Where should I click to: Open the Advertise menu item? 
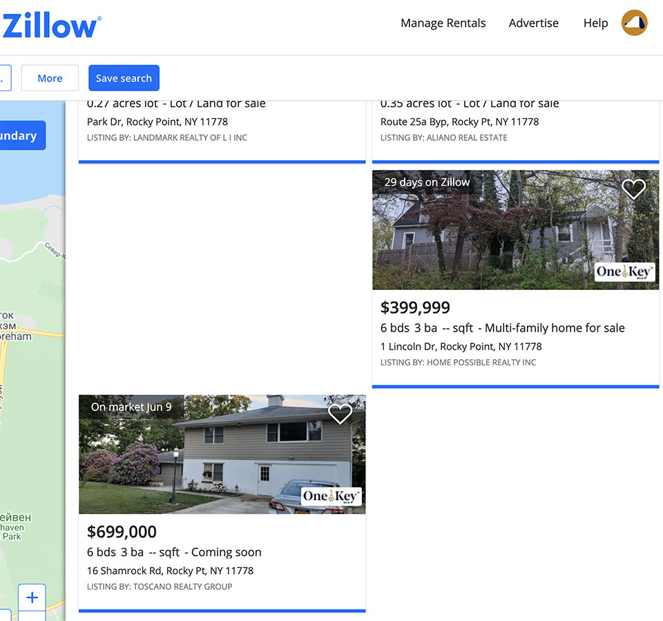point(534,23)
